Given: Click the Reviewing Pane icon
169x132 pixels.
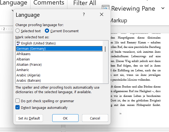Looking at the screenshot, I should pyautogui.click(x=106, y=7).
